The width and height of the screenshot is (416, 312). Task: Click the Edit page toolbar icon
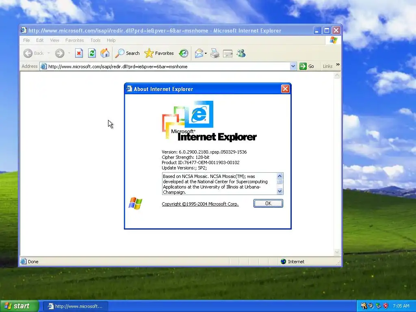click(227, 54)
